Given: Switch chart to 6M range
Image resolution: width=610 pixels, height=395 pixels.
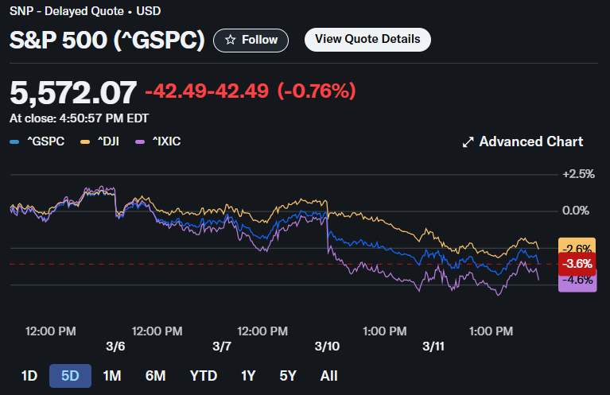Looking at the screenshot, I should [155, 376].
